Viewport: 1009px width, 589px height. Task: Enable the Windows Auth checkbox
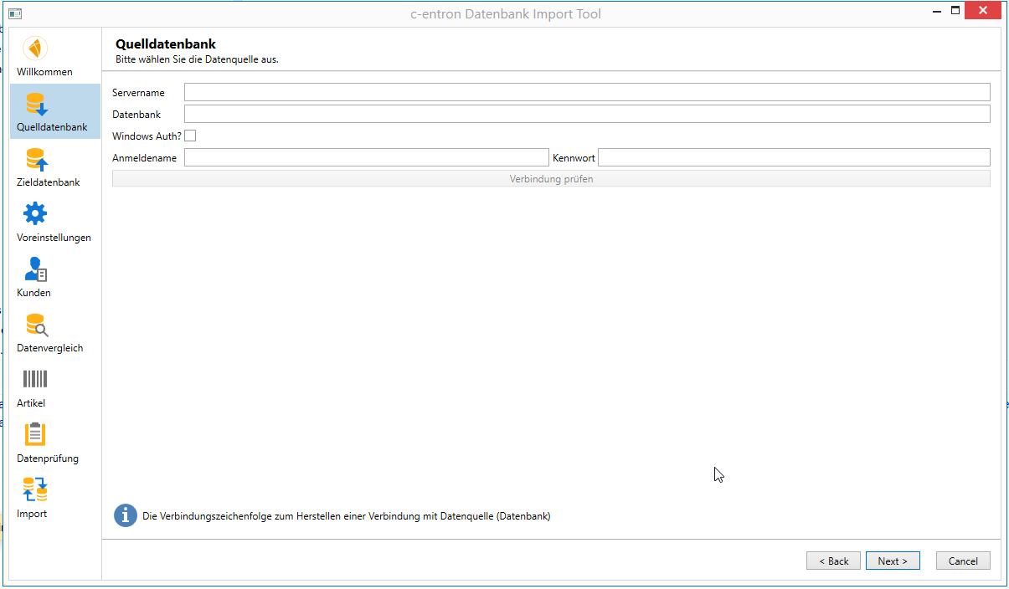190,136
